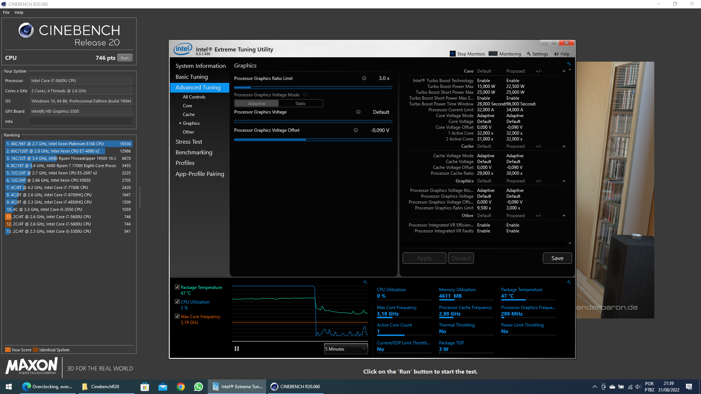
Task: Uncheck Package Temperature graph checkbox
Action: [x=177, y=287]
